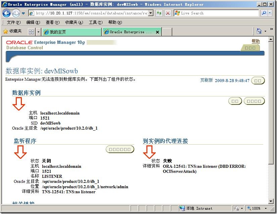Click the 帮助 link in the page header
The width and height of the screenshot is (277, 214).
tap(256, 41)
